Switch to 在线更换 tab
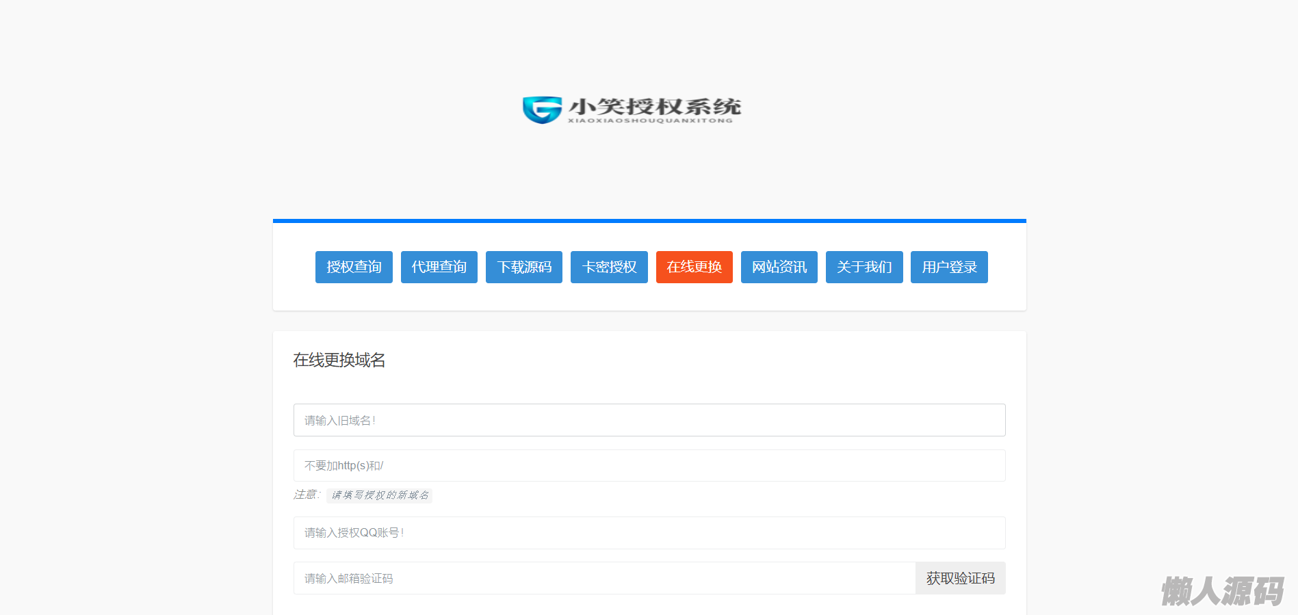 [695, 267]
